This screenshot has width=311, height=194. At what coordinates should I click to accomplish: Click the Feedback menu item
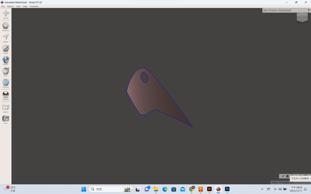[34, 6]
